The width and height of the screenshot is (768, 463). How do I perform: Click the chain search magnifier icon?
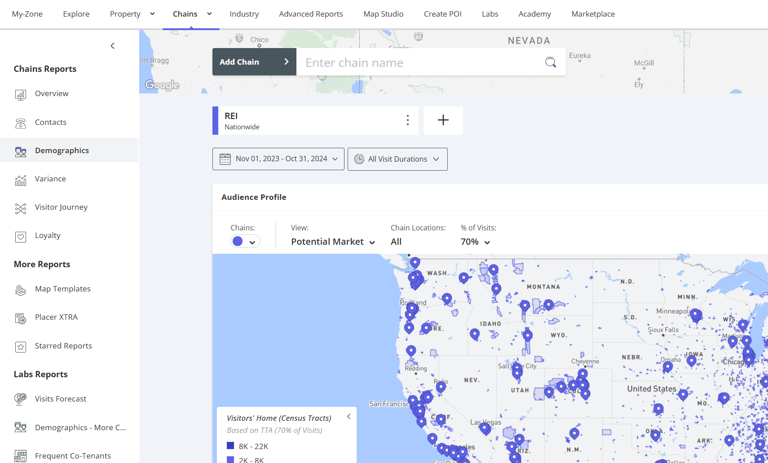(x=551, y=62)
